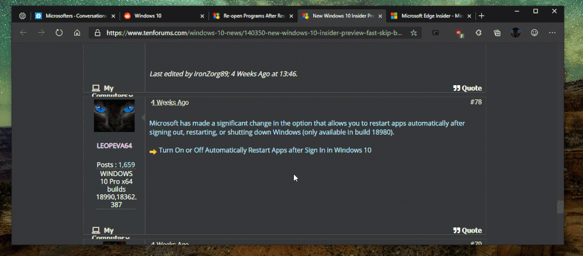The height and width of the screenshot is (256, 583).
Task: Click 'Last edited by IronZorg89' text
Action: point(224,74)
